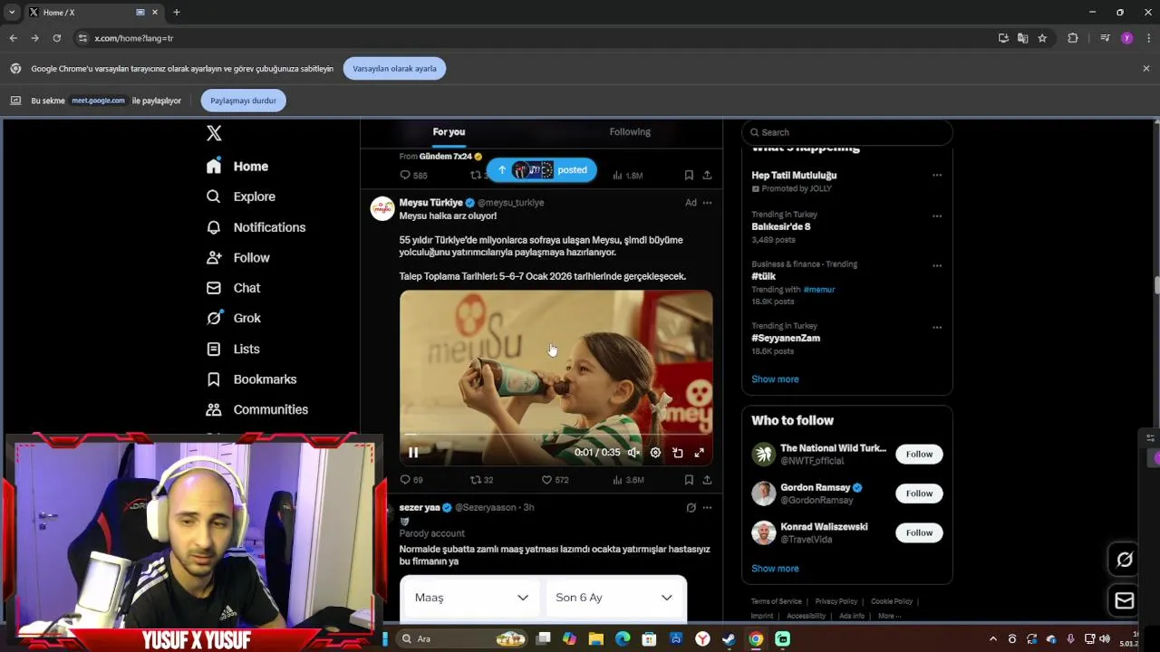1160x652 pixels.
Task: Follow The National Wild Turkey account
Action: tap(919, 455)
